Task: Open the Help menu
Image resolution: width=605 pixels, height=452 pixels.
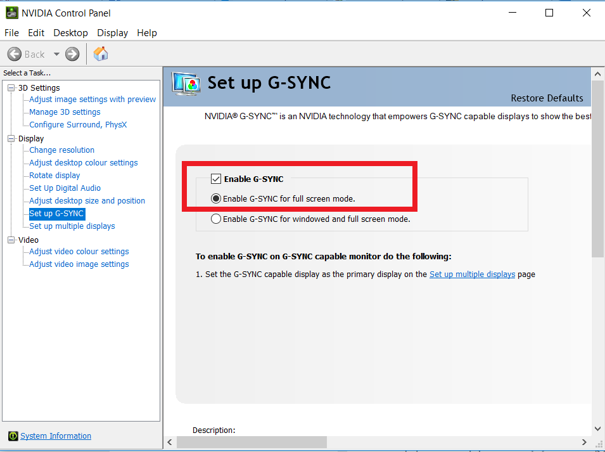Action: [x=147, y=33]
